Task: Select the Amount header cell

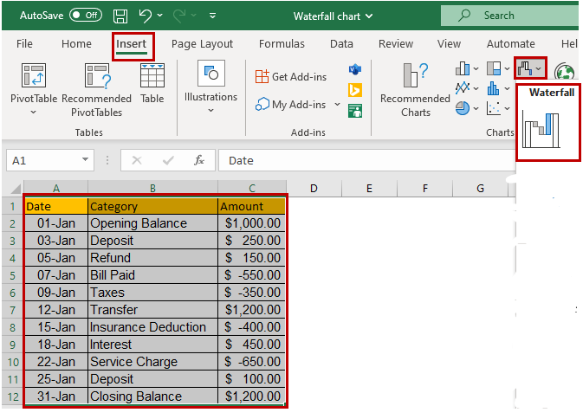Action: [252, 206]
